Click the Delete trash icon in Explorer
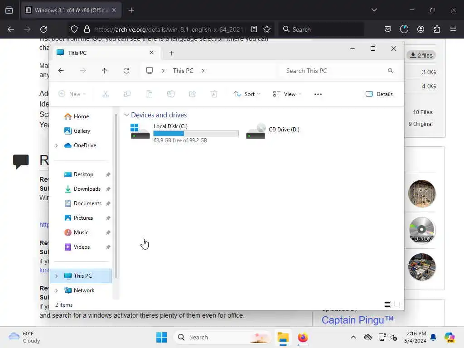The height and width of the screenshot is (348, 464). pos(214,94)
